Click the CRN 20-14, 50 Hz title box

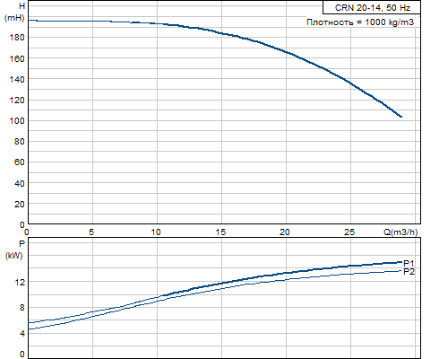pyautogui.click(x=372, y=7)
